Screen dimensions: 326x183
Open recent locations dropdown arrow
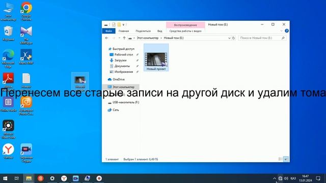119,38
